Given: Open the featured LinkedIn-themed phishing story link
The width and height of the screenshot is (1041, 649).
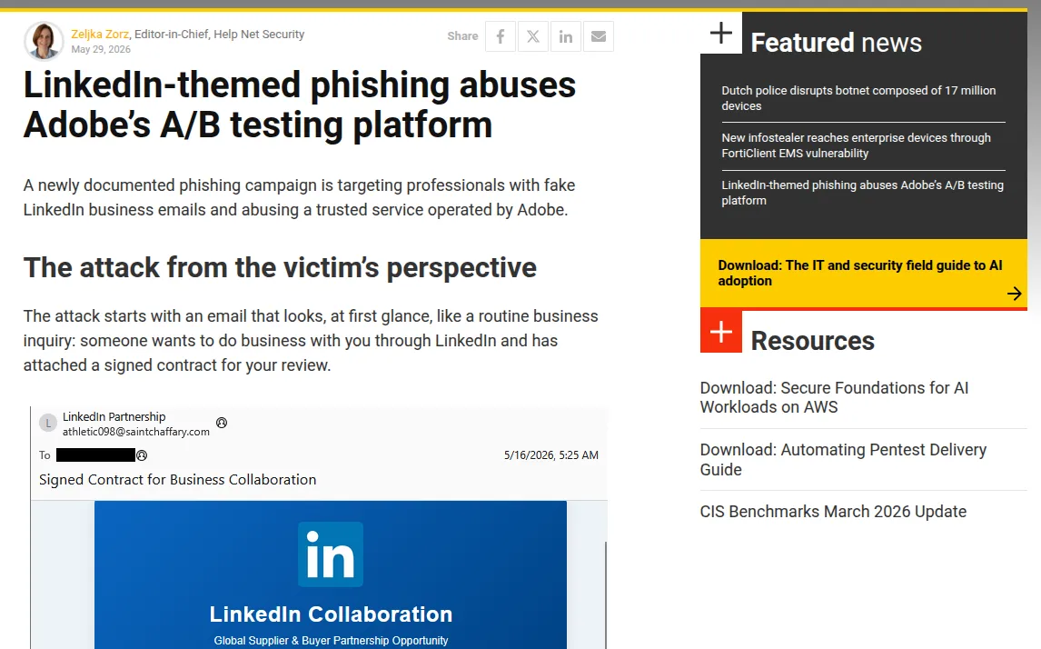Looking at the screenshot, I should coord(862,193).
